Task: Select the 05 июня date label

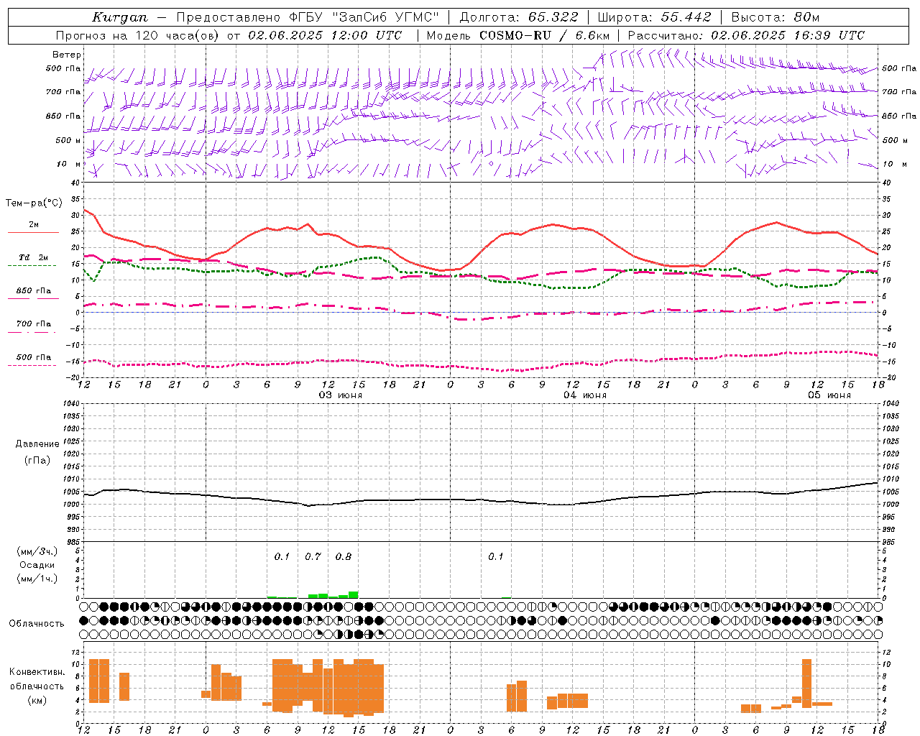Action: coord(829,395)
